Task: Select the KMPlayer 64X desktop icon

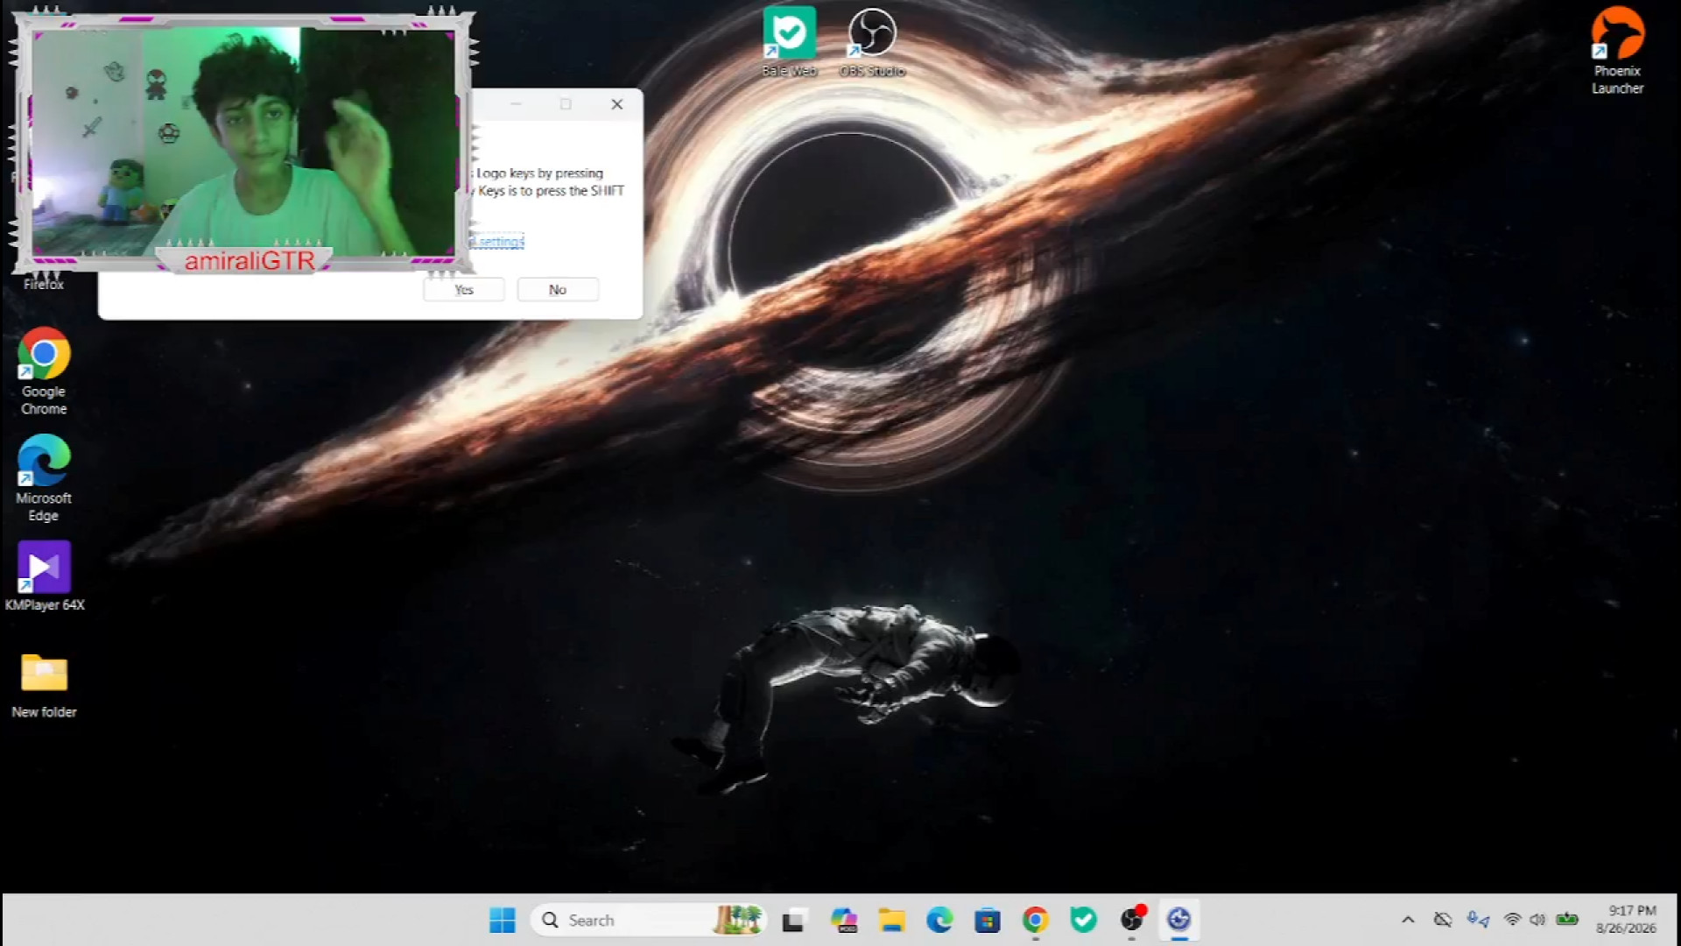Action: (x=45, y=576)
